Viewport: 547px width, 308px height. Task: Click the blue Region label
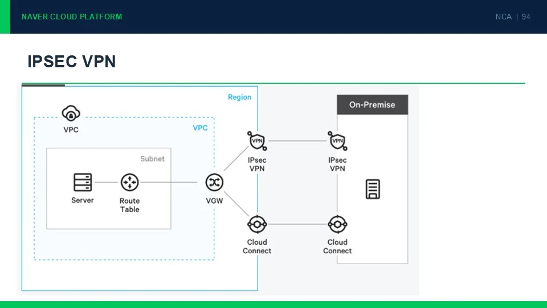[240, 97]
